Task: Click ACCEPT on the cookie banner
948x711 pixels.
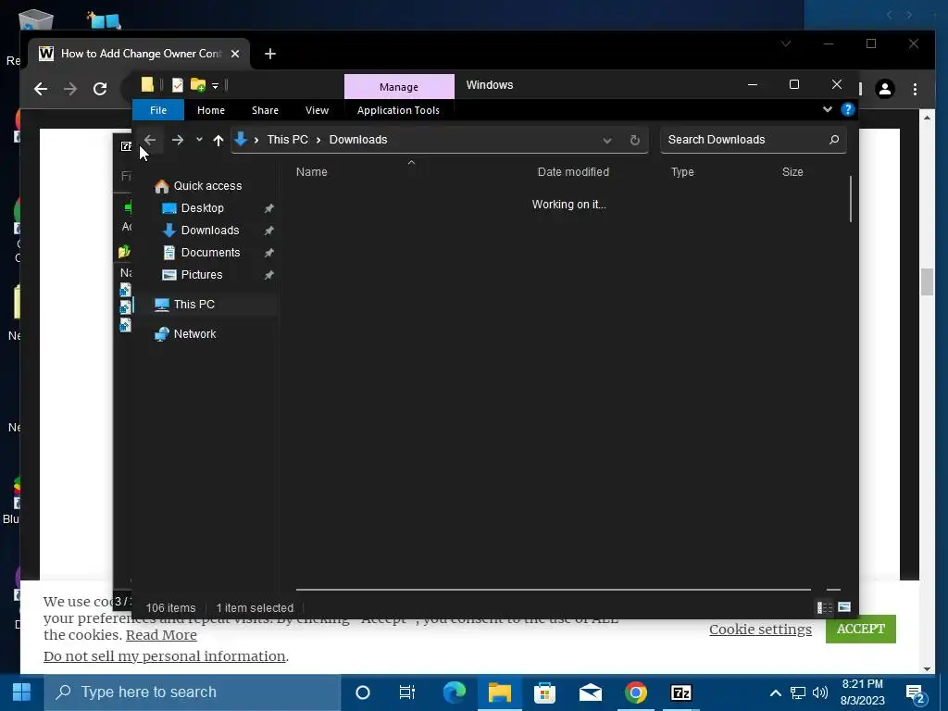Action: point(860,629)
